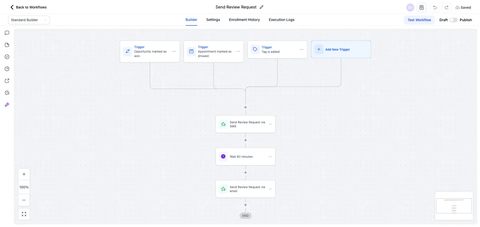Image resolution: width=480 pixels, height=227 pixels.
Task: Open the options menu for the Tag is added trigger
Action: pos(302,49)
